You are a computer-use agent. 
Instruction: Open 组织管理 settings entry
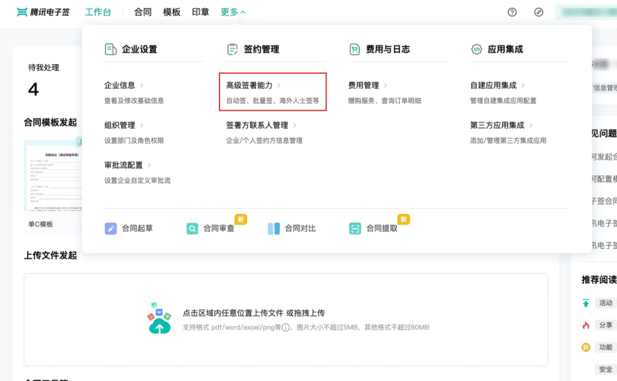tap(123, 125)
